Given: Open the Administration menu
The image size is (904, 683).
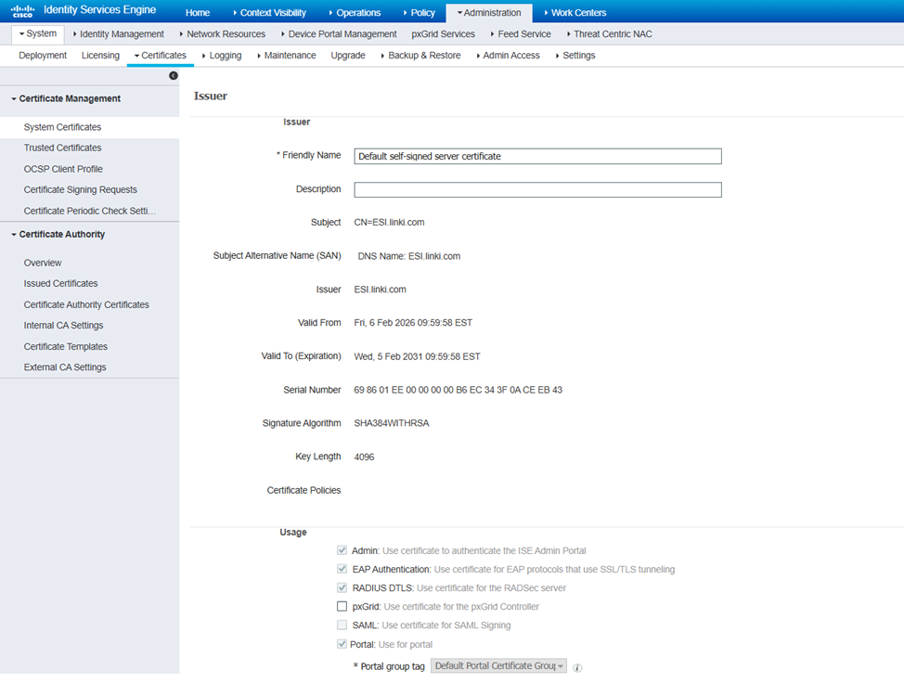Looking at the screenshot, I should click(489, 13).
